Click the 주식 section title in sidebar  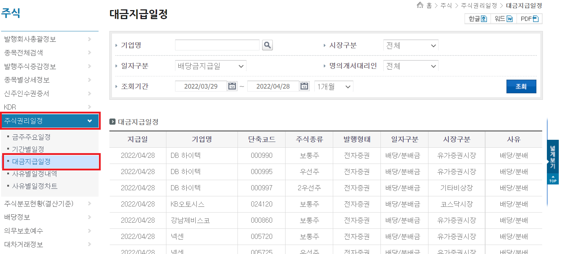point(11,13)
